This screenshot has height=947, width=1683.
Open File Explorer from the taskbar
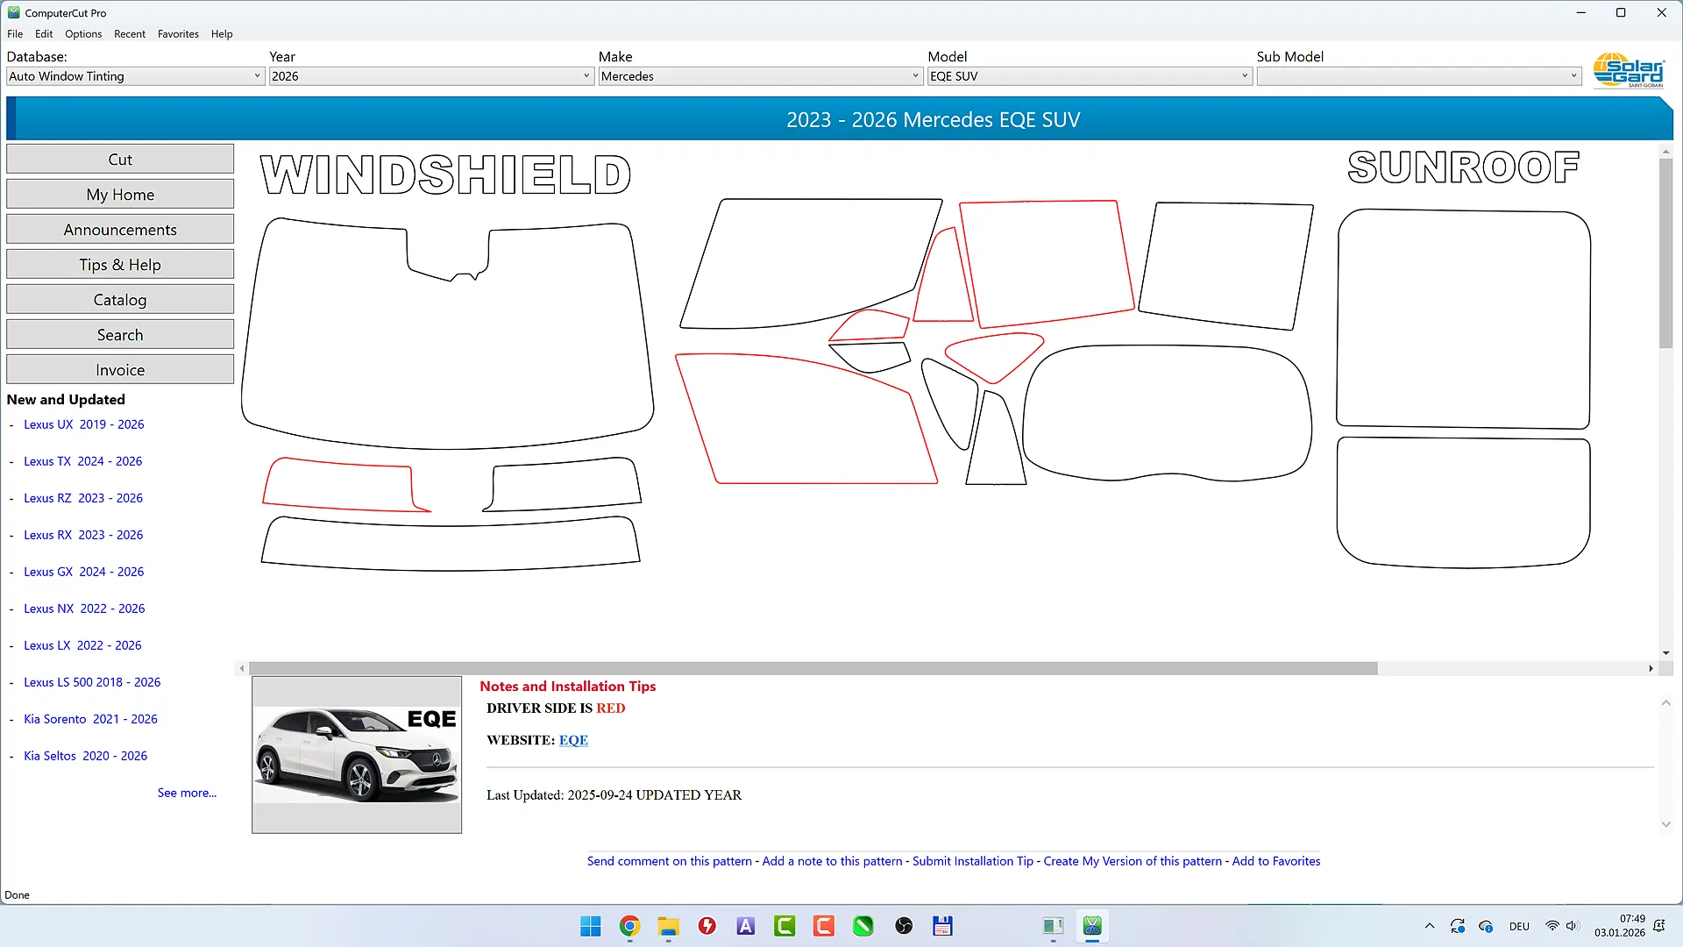click(x=669, y=926)
